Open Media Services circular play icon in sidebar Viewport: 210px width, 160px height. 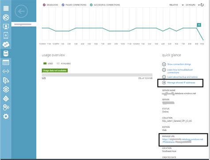(6, 89)
